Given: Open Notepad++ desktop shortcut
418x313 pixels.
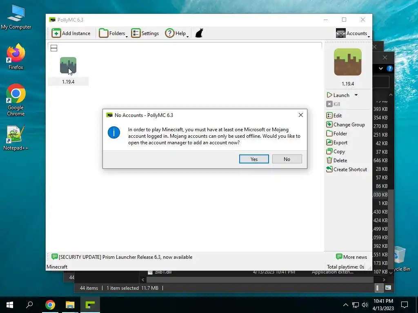Looking at the screenshot, I should 16,138.
